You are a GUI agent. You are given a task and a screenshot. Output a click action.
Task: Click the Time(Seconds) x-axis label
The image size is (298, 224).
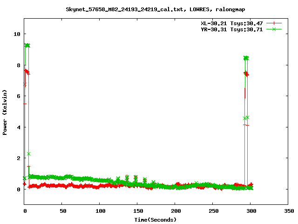coord(155,220)
